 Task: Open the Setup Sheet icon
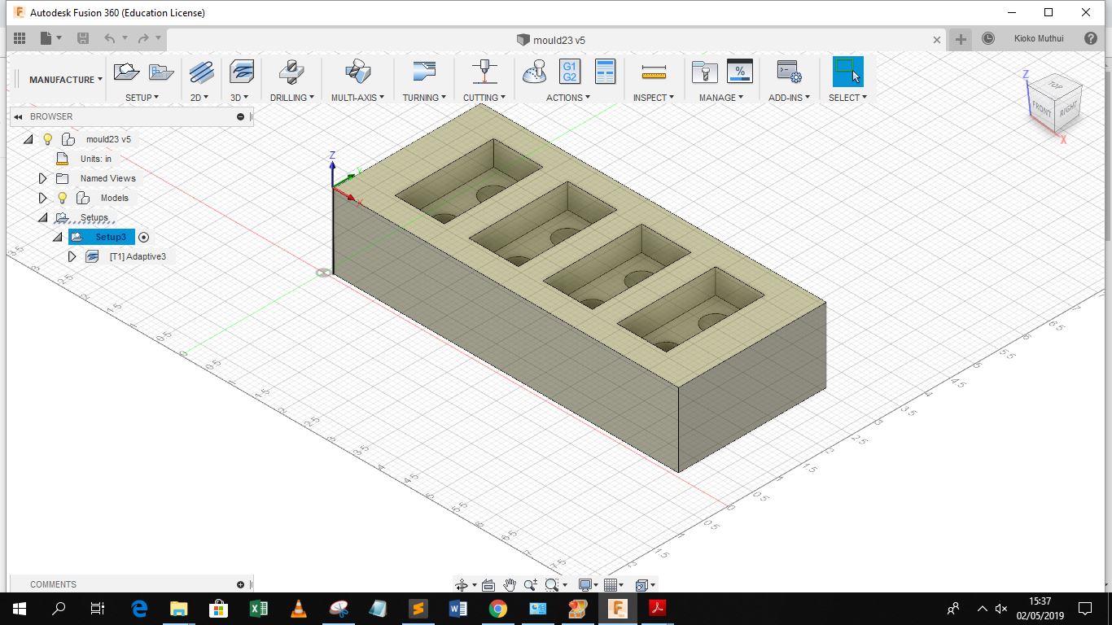[x=605, y=72]
